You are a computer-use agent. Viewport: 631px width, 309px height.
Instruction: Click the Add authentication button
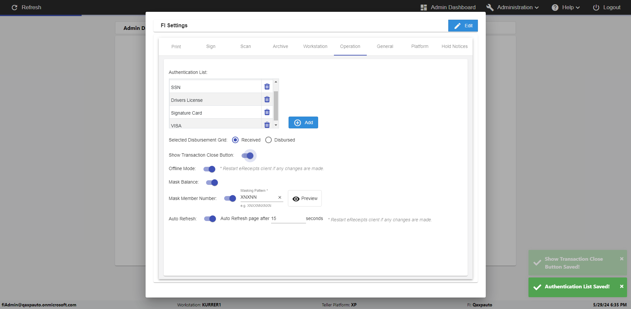(x=303, y=122)
